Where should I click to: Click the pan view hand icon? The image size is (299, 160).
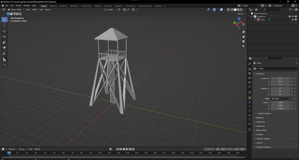(x=243, y=37)
